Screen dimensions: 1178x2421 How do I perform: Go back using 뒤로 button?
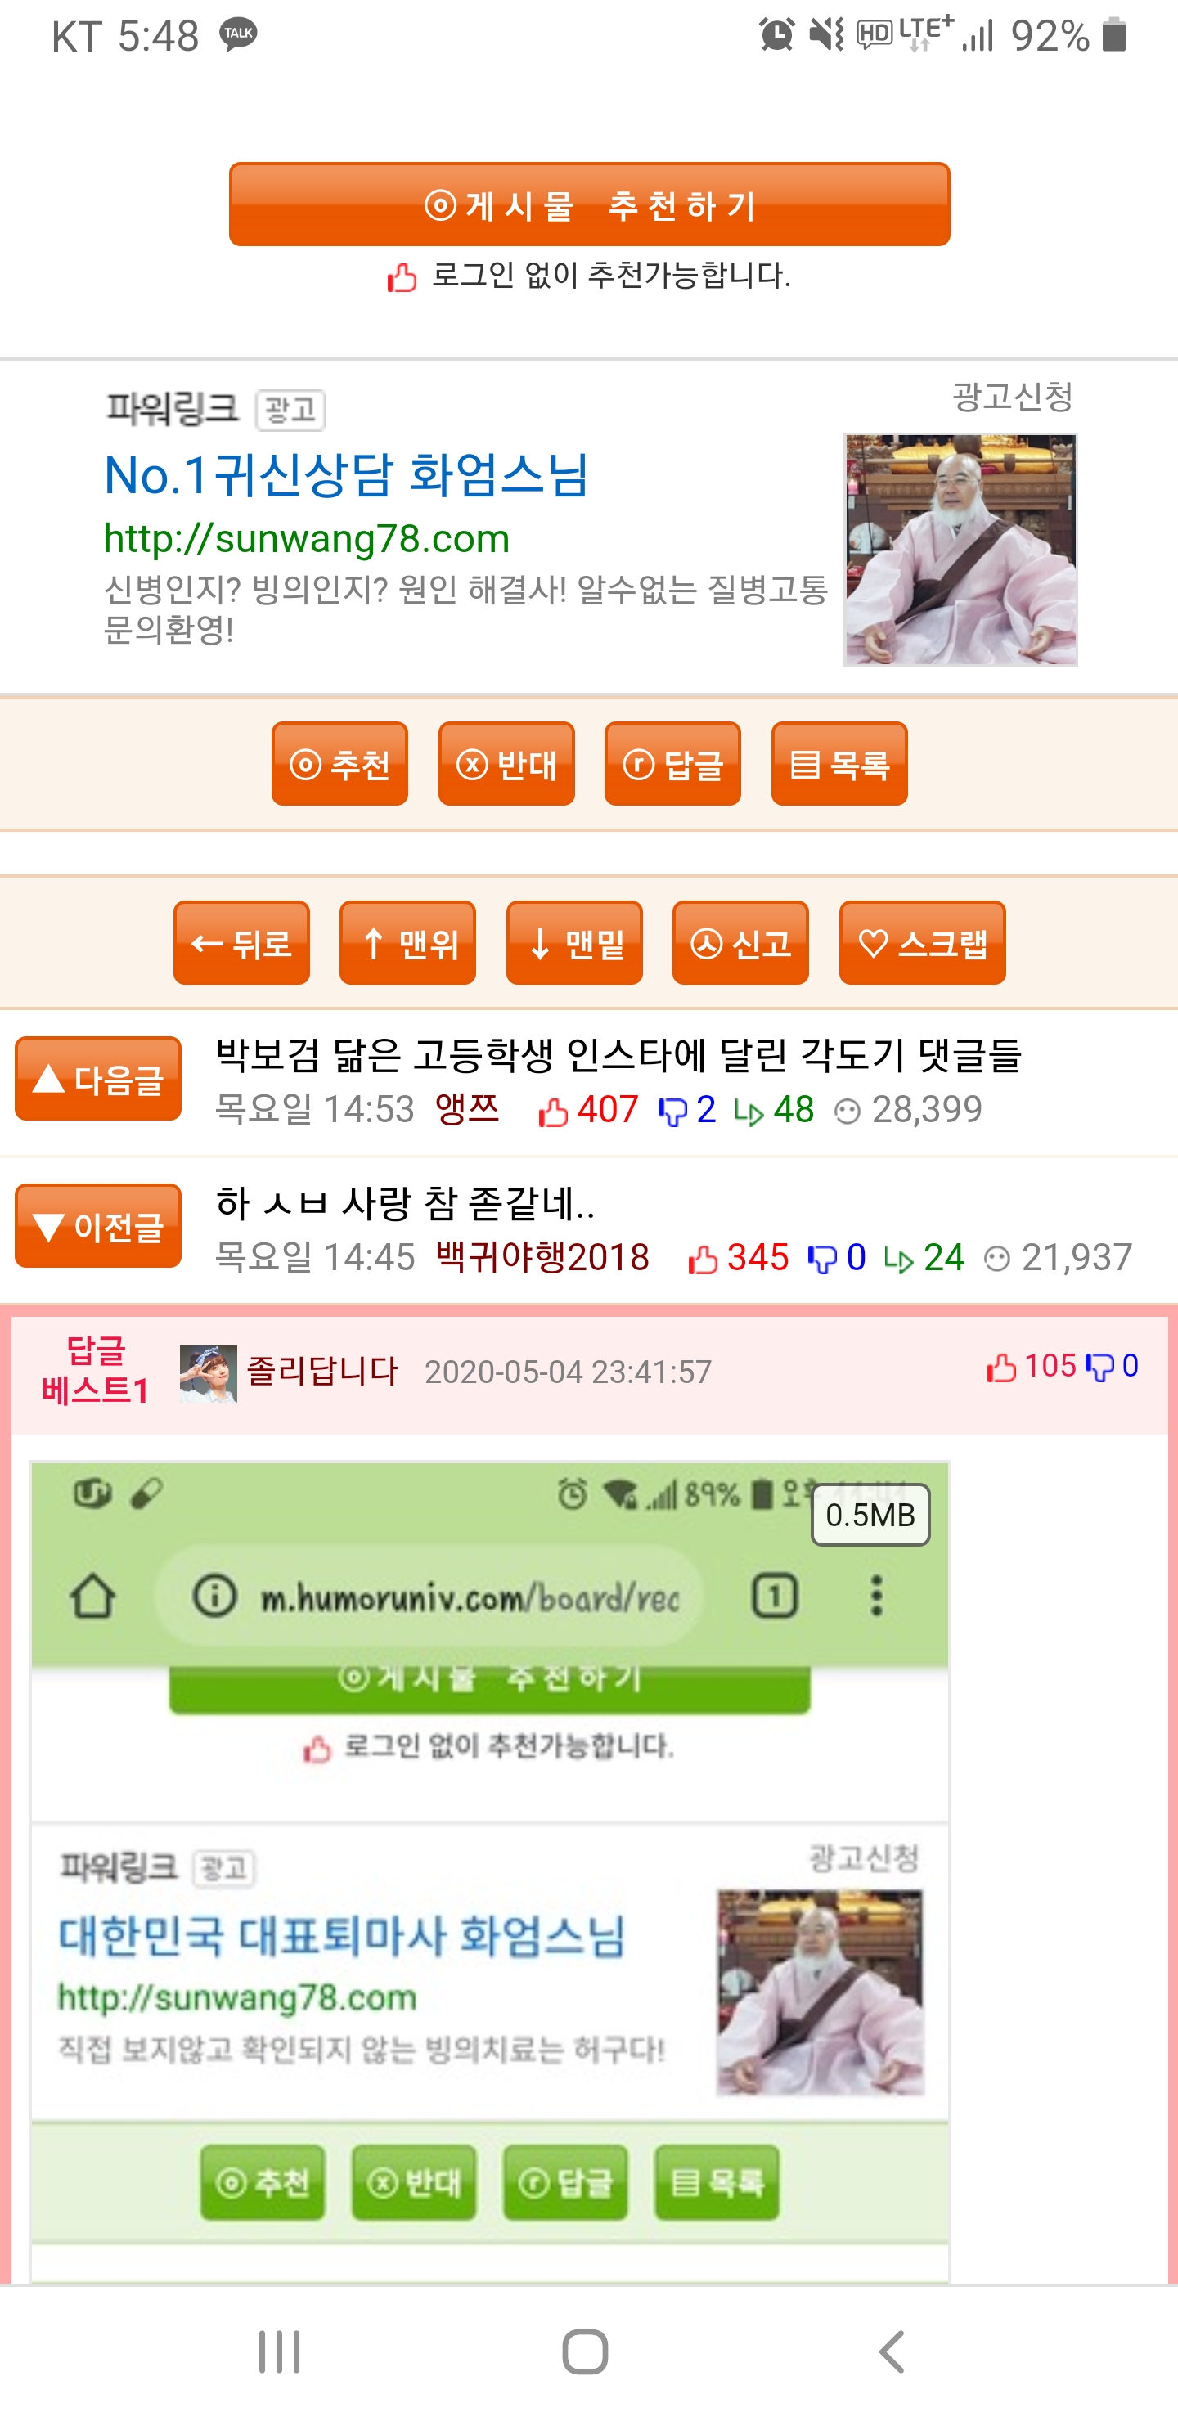241,943
